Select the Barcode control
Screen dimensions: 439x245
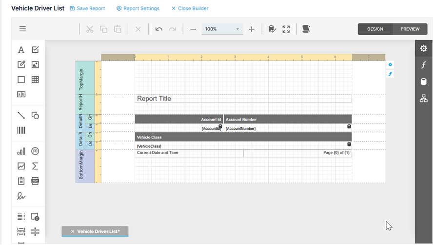21,130
